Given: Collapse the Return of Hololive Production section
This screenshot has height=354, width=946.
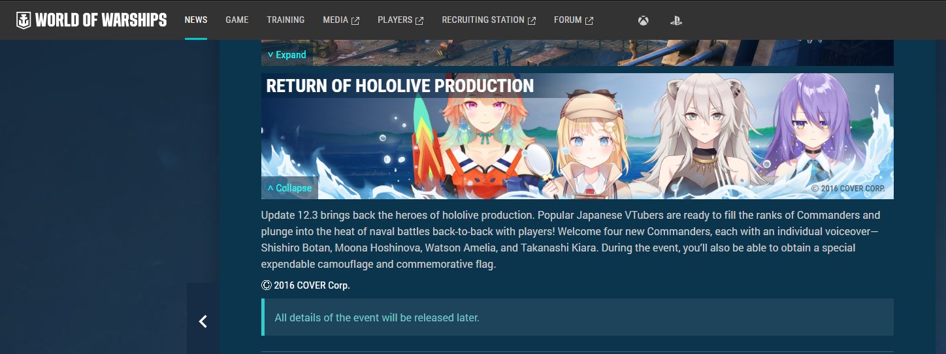Looking at the screenshot, I should tap(289, 188).
